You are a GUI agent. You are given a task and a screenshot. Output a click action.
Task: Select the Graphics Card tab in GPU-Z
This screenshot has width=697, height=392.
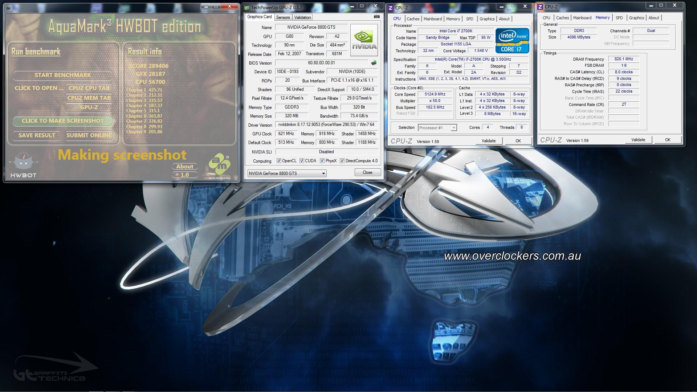click(259, 17)
